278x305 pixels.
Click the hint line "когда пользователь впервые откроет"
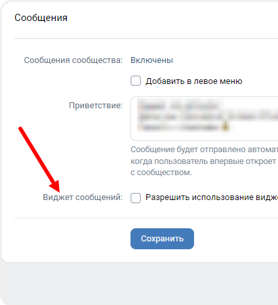203,161
